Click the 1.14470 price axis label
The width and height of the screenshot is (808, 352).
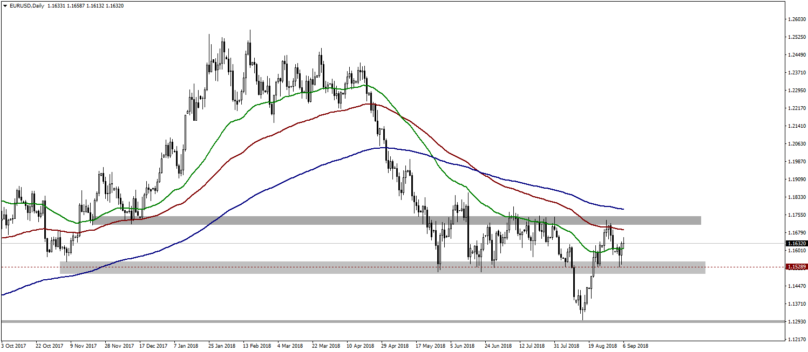coord(797,286)
